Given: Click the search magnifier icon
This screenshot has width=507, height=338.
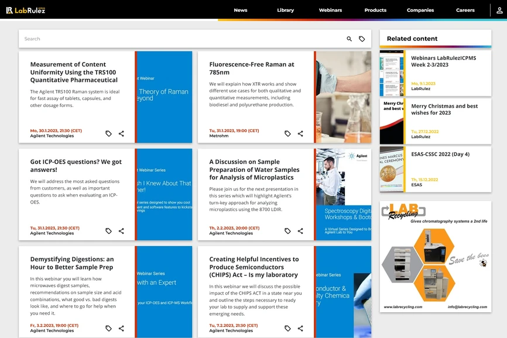Looking at the screenshot, I should pos(349,39).
